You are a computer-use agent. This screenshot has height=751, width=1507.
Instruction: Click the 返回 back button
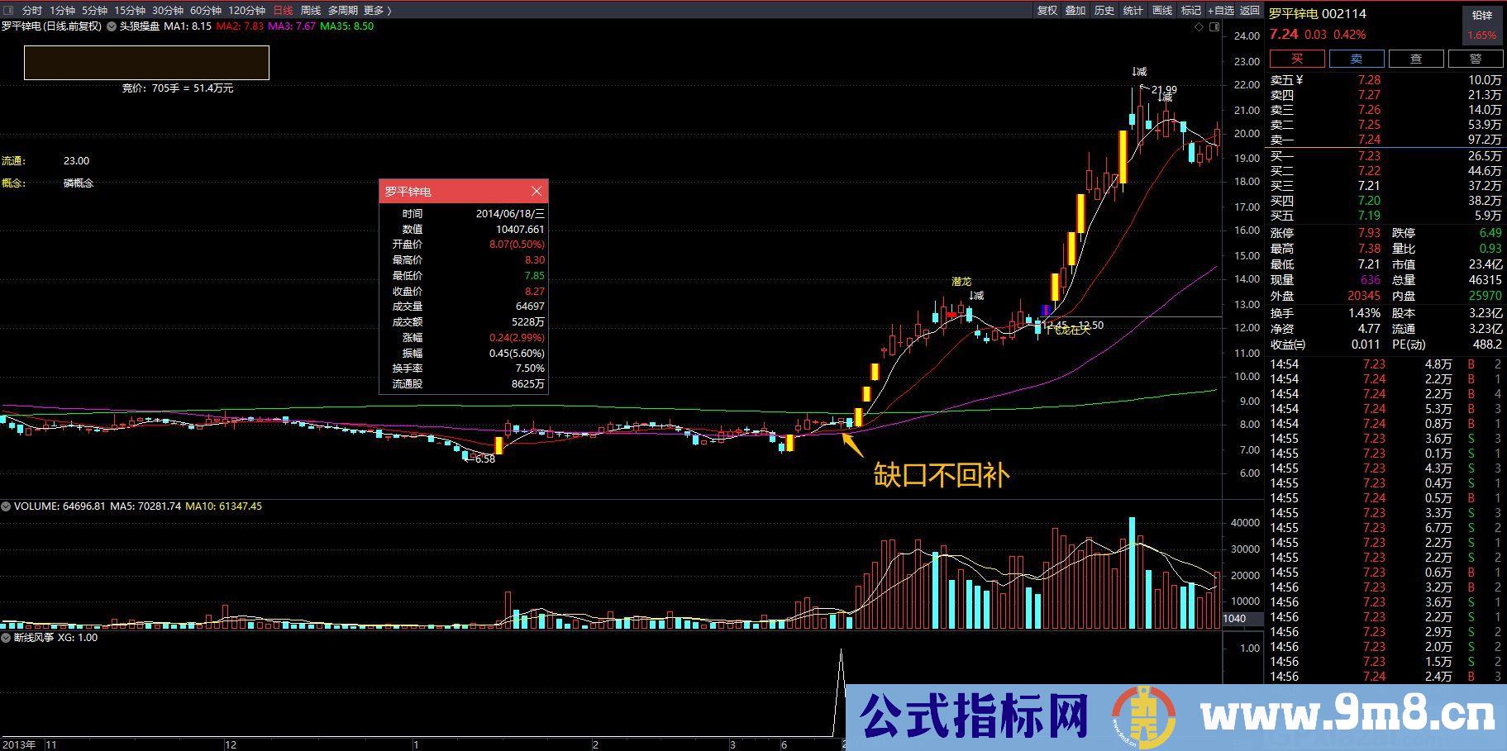coord(1250,10)
